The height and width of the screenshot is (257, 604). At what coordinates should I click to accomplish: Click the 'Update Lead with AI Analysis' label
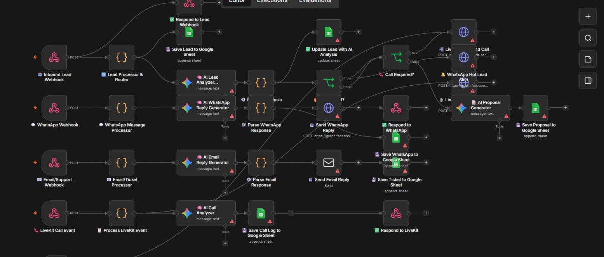(329, 52)
